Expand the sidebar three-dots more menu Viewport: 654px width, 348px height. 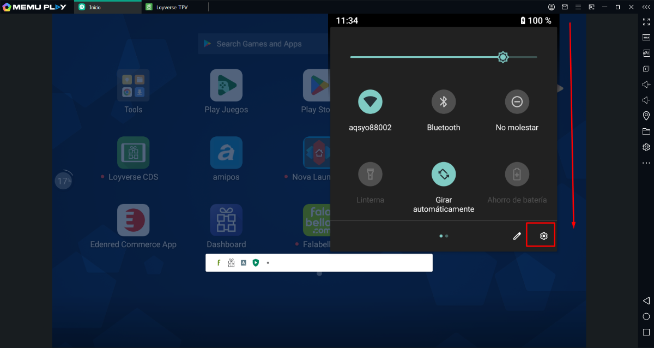pos(646,163)
